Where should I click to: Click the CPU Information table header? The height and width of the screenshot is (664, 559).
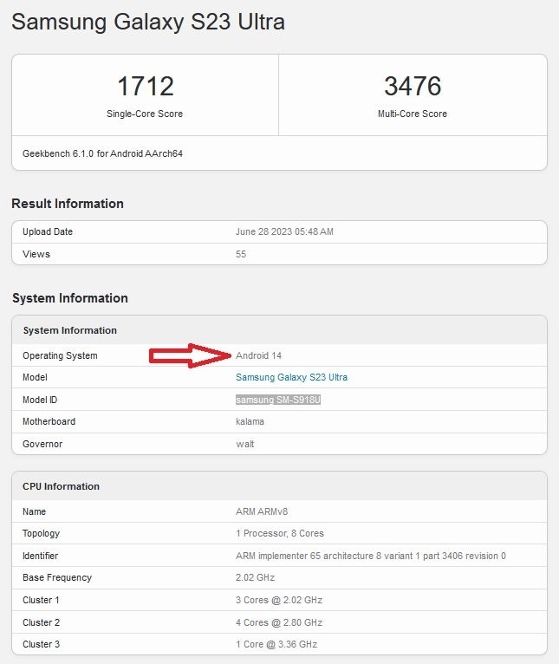pyautogui.click(x=61, y=486)
